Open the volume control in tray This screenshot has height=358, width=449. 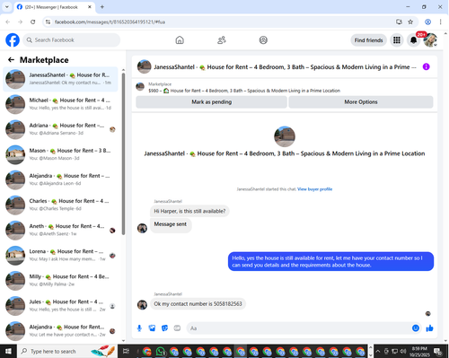click(403, 351)
